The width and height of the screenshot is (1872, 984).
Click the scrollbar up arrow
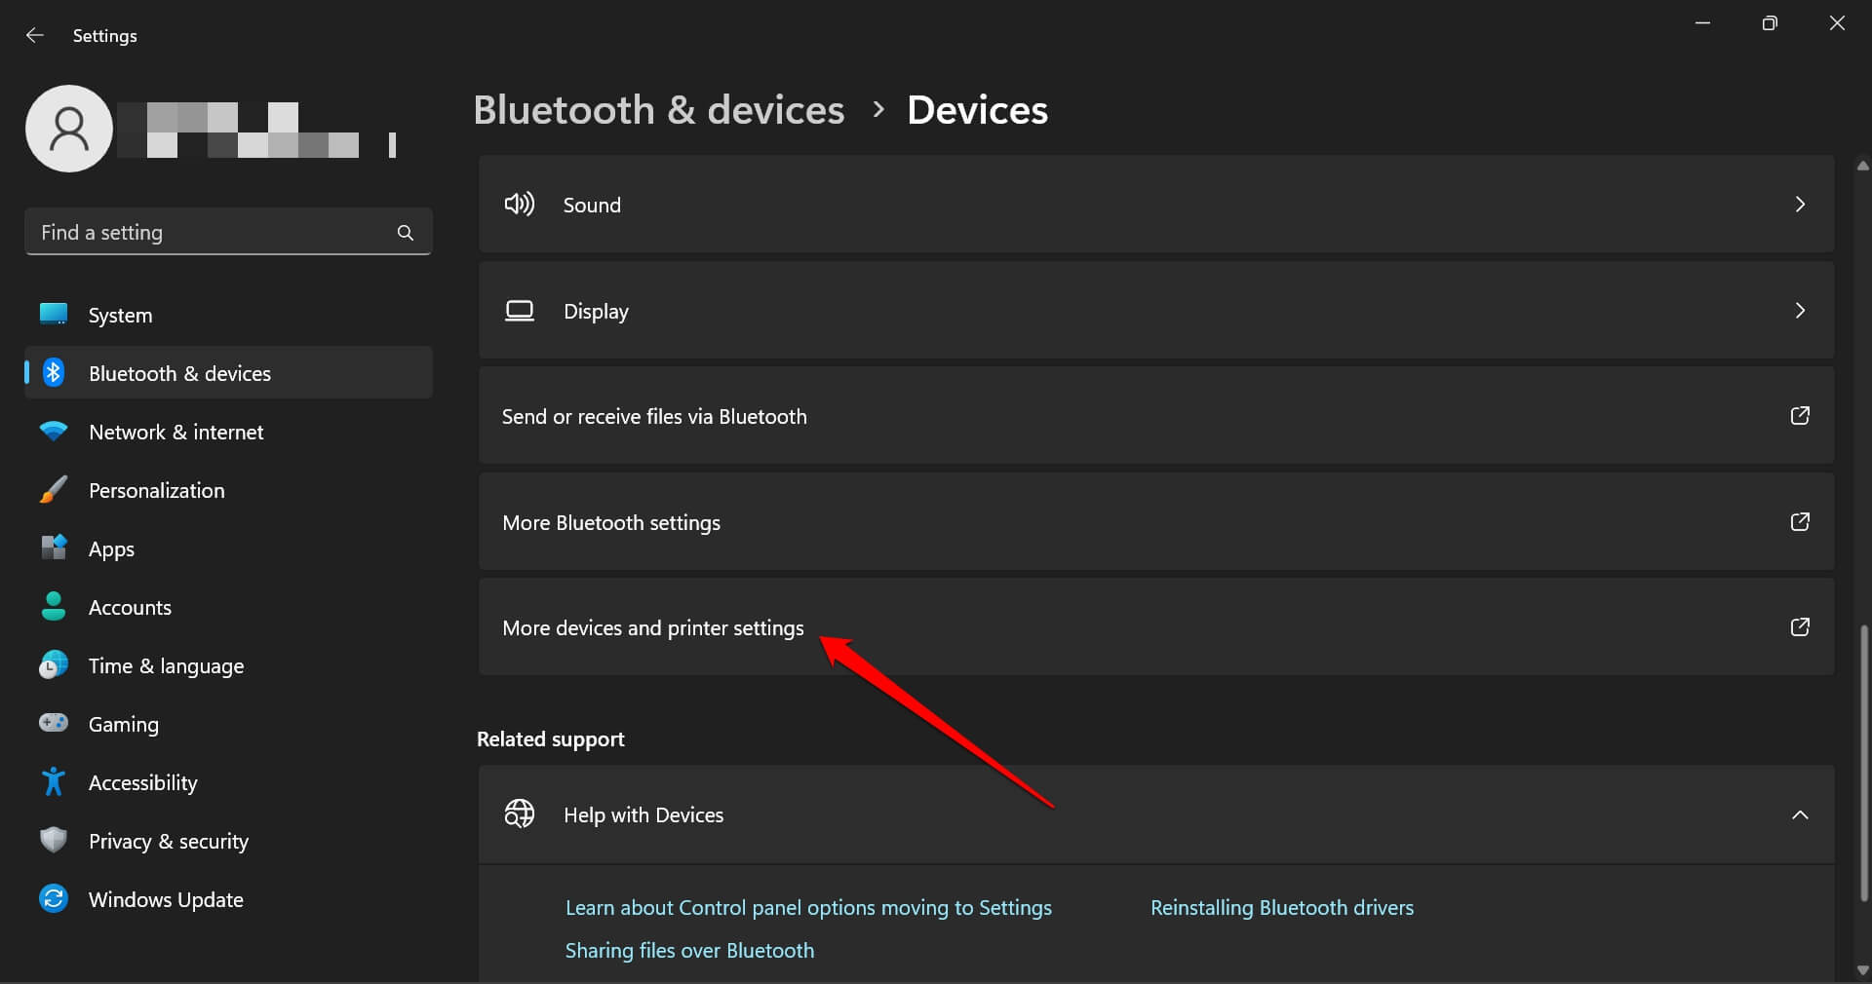pos(1863,166)
